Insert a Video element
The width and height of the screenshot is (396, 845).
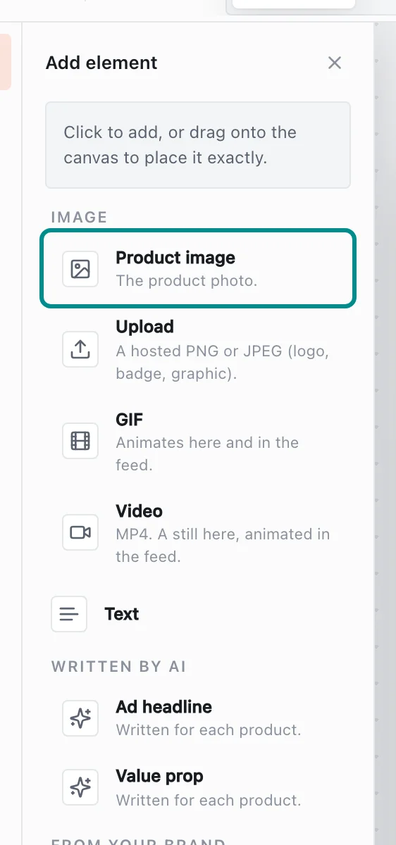point(198,533)
